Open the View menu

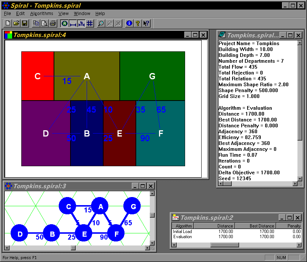tap(64, 14)
